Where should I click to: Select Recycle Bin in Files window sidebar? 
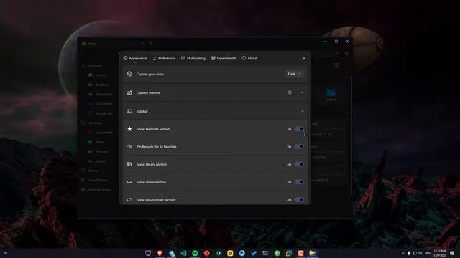(104, 113)
